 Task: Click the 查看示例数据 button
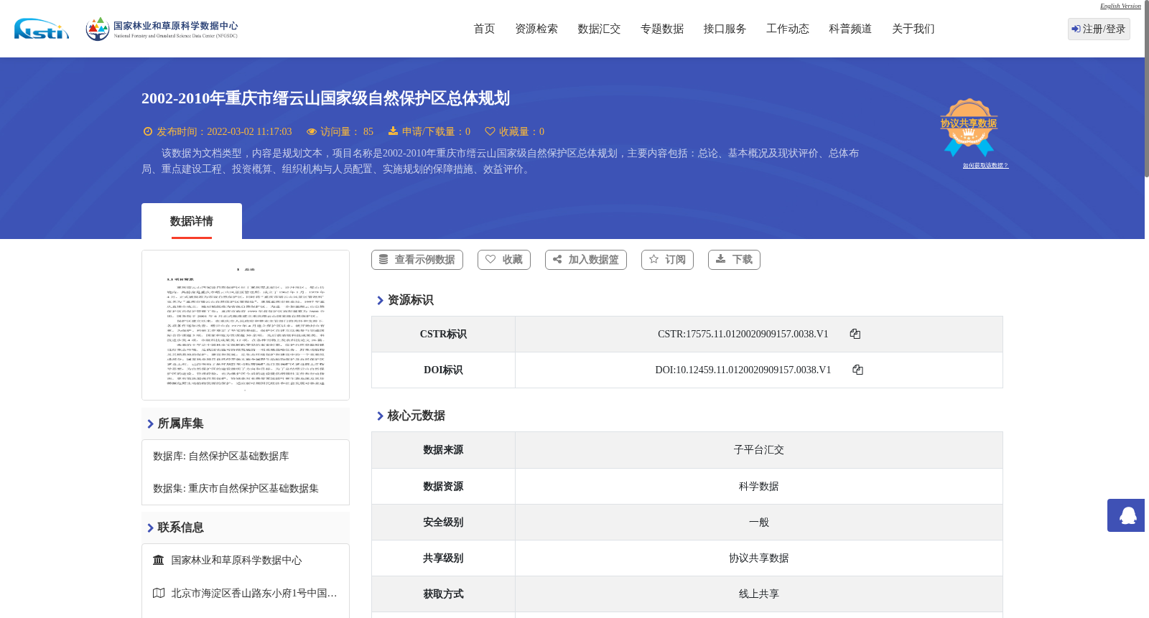point(417,260)
